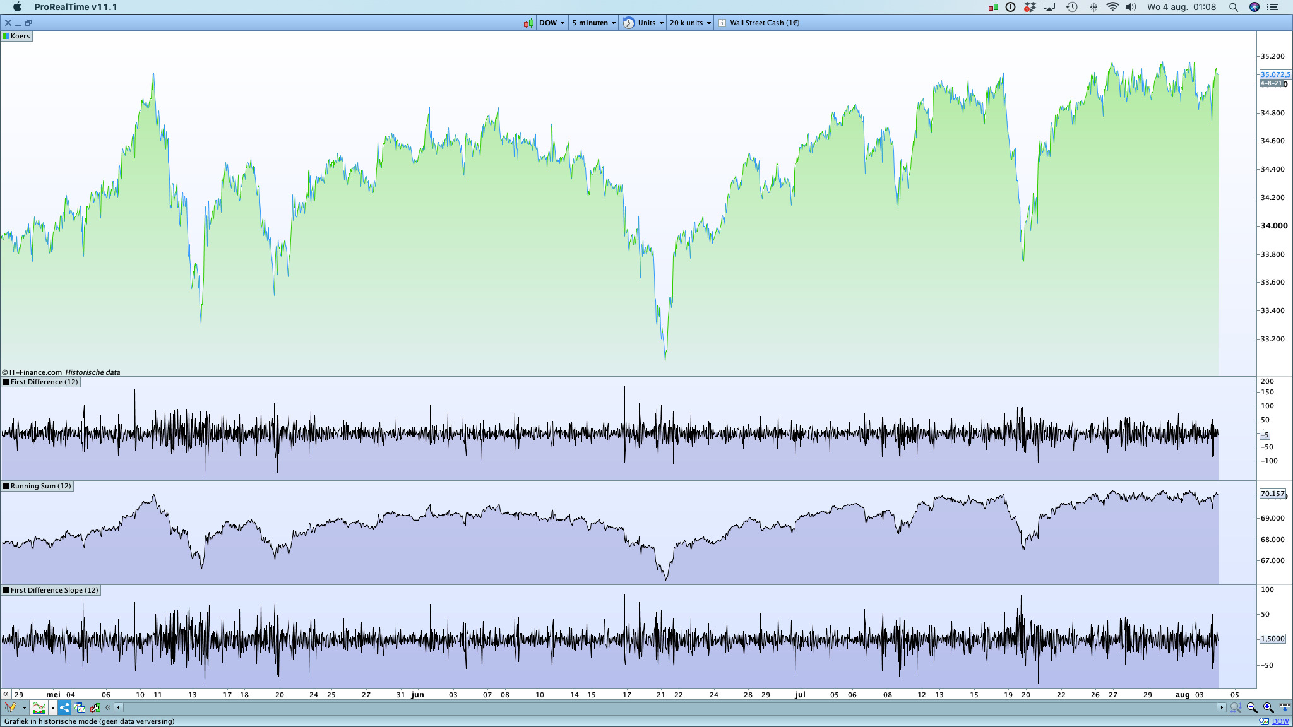Image resolution: width=1293 pixels, height=727 pixels.
Task: Open the 5 minuten timeframe dropdown
Action: click(593, 23)
